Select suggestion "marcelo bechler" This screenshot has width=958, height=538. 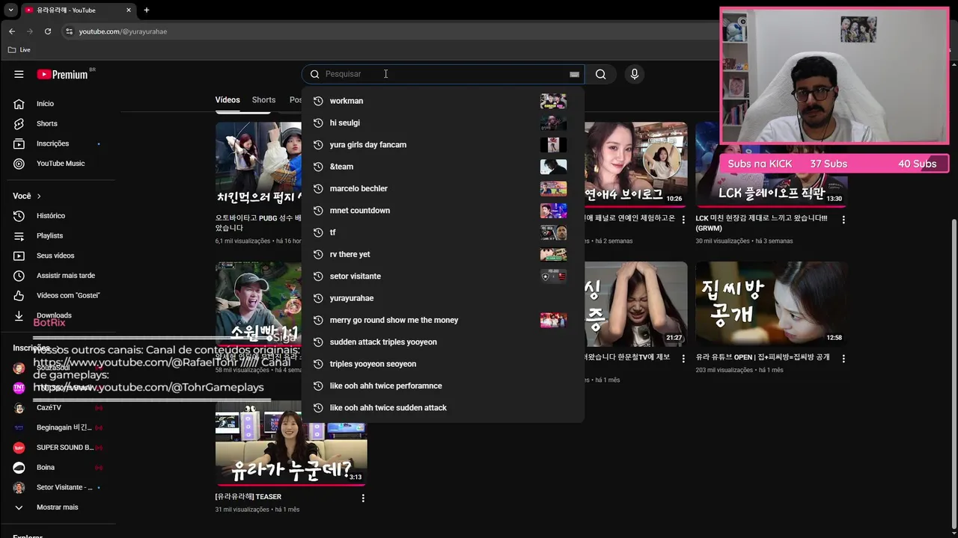pyautogui.click(x=442, y=188)
